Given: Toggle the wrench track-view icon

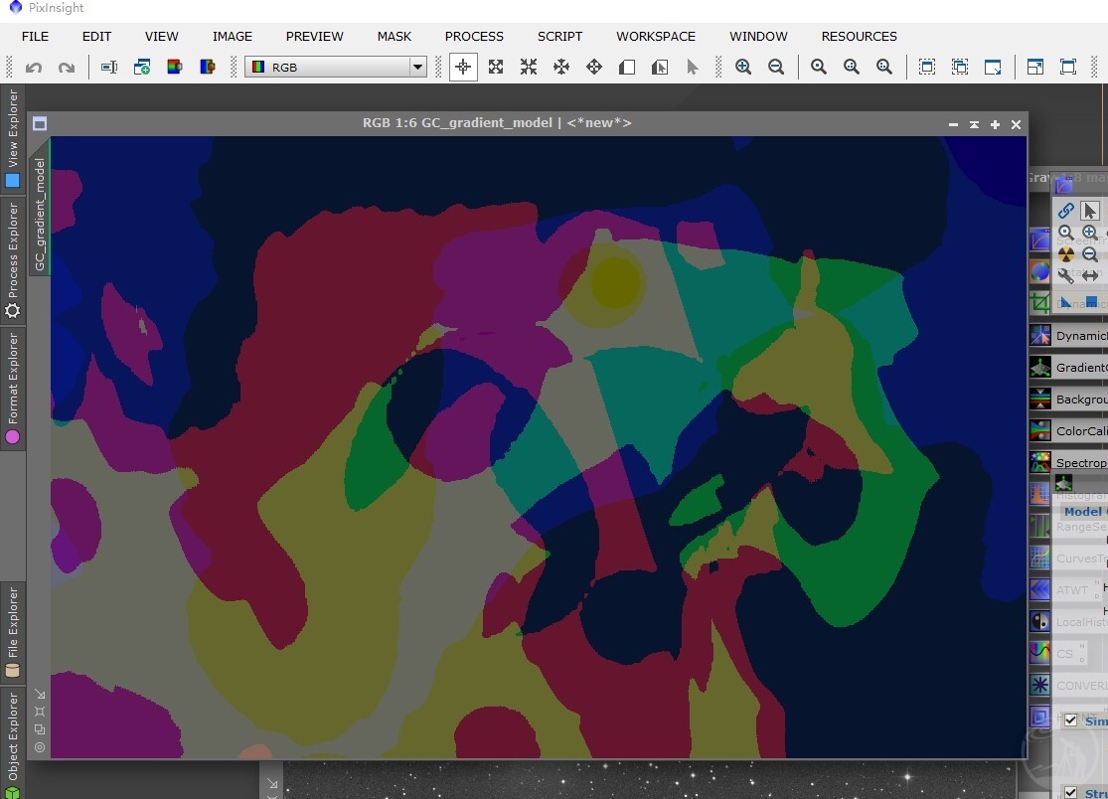Looking at the screenshot, I should (1065, 275).
